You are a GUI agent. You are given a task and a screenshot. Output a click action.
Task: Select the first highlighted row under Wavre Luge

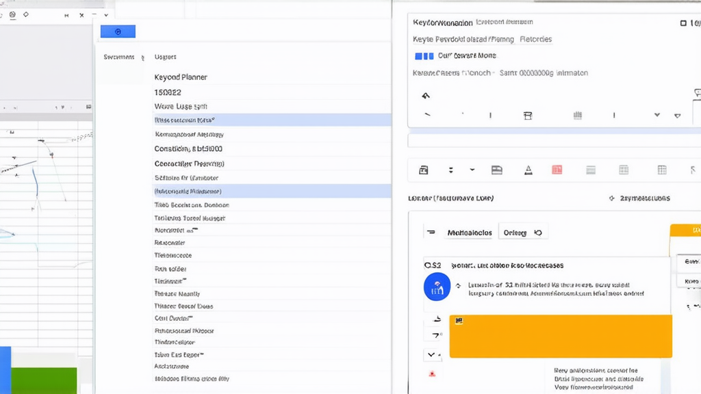272,120
